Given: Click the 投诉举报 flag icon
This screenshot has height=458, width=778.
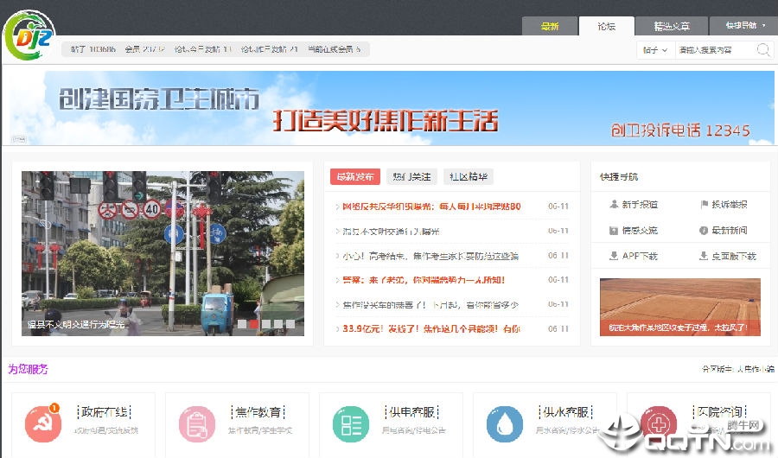Looking at the screenshot, I should (704, 205).
